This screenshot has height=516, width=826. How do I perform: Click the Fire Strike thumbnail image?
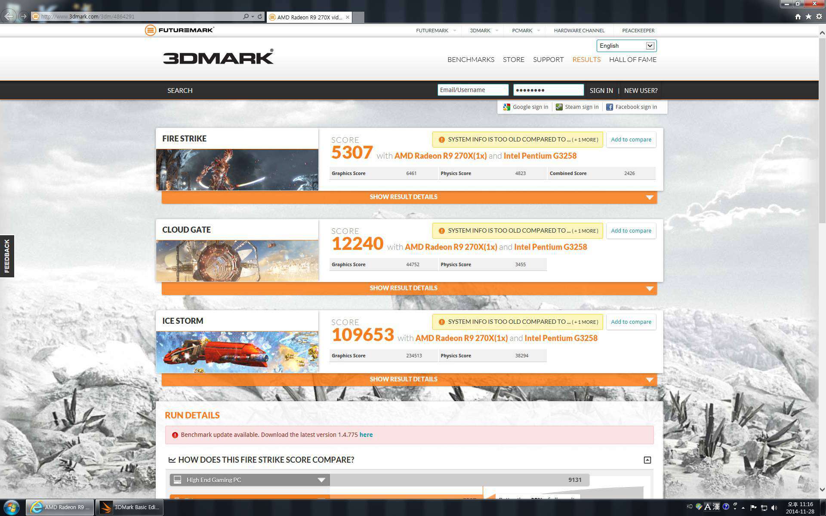[237, 169]
